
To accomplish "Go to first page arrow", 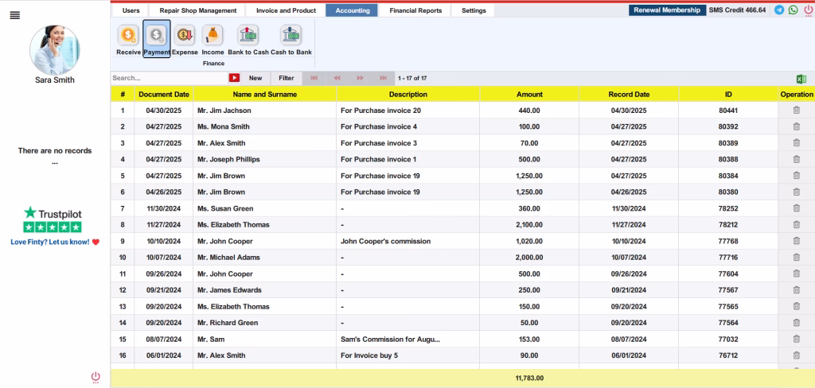I will pyautogui.click(x=314, y=78).
